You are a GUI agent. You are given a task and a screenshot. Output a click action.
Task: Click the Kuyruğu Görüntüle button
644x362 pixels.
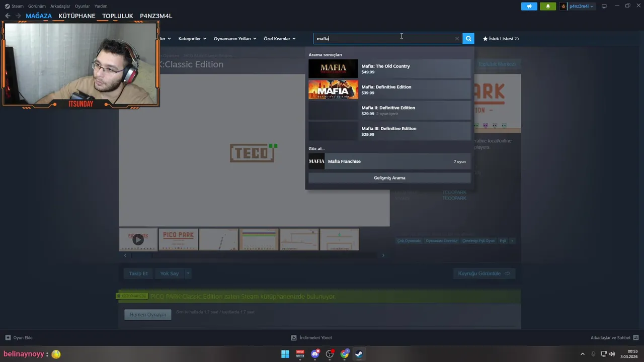[484, 274]
